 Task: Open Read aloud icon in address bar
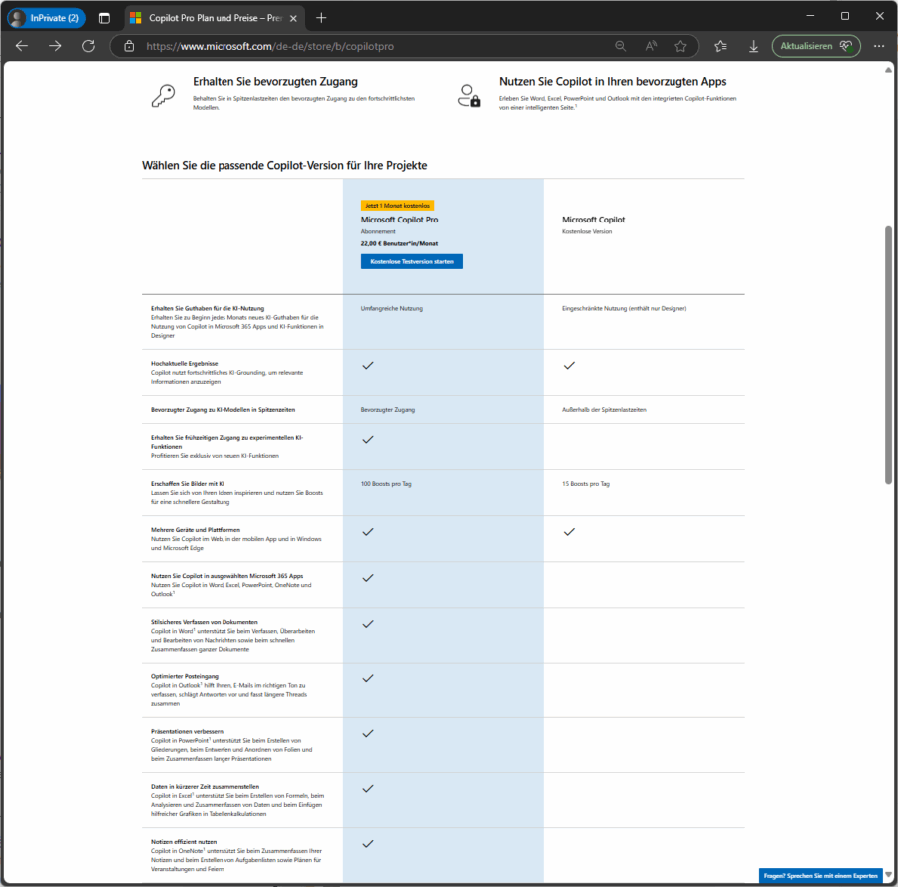(651, 46)
